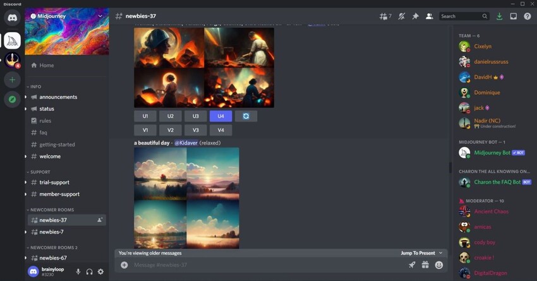Open the announcements channel

[x=58, y=97]
